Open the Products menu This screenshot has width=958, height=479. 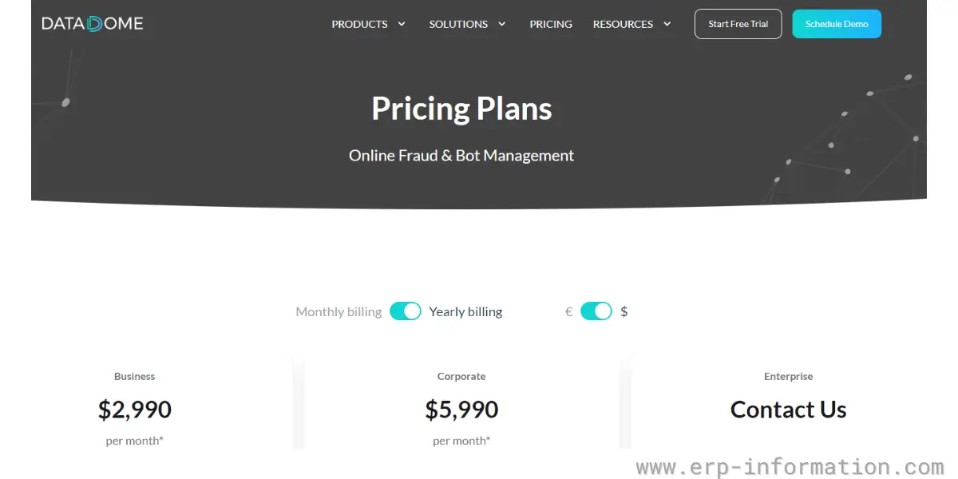(x=359, y=24)
